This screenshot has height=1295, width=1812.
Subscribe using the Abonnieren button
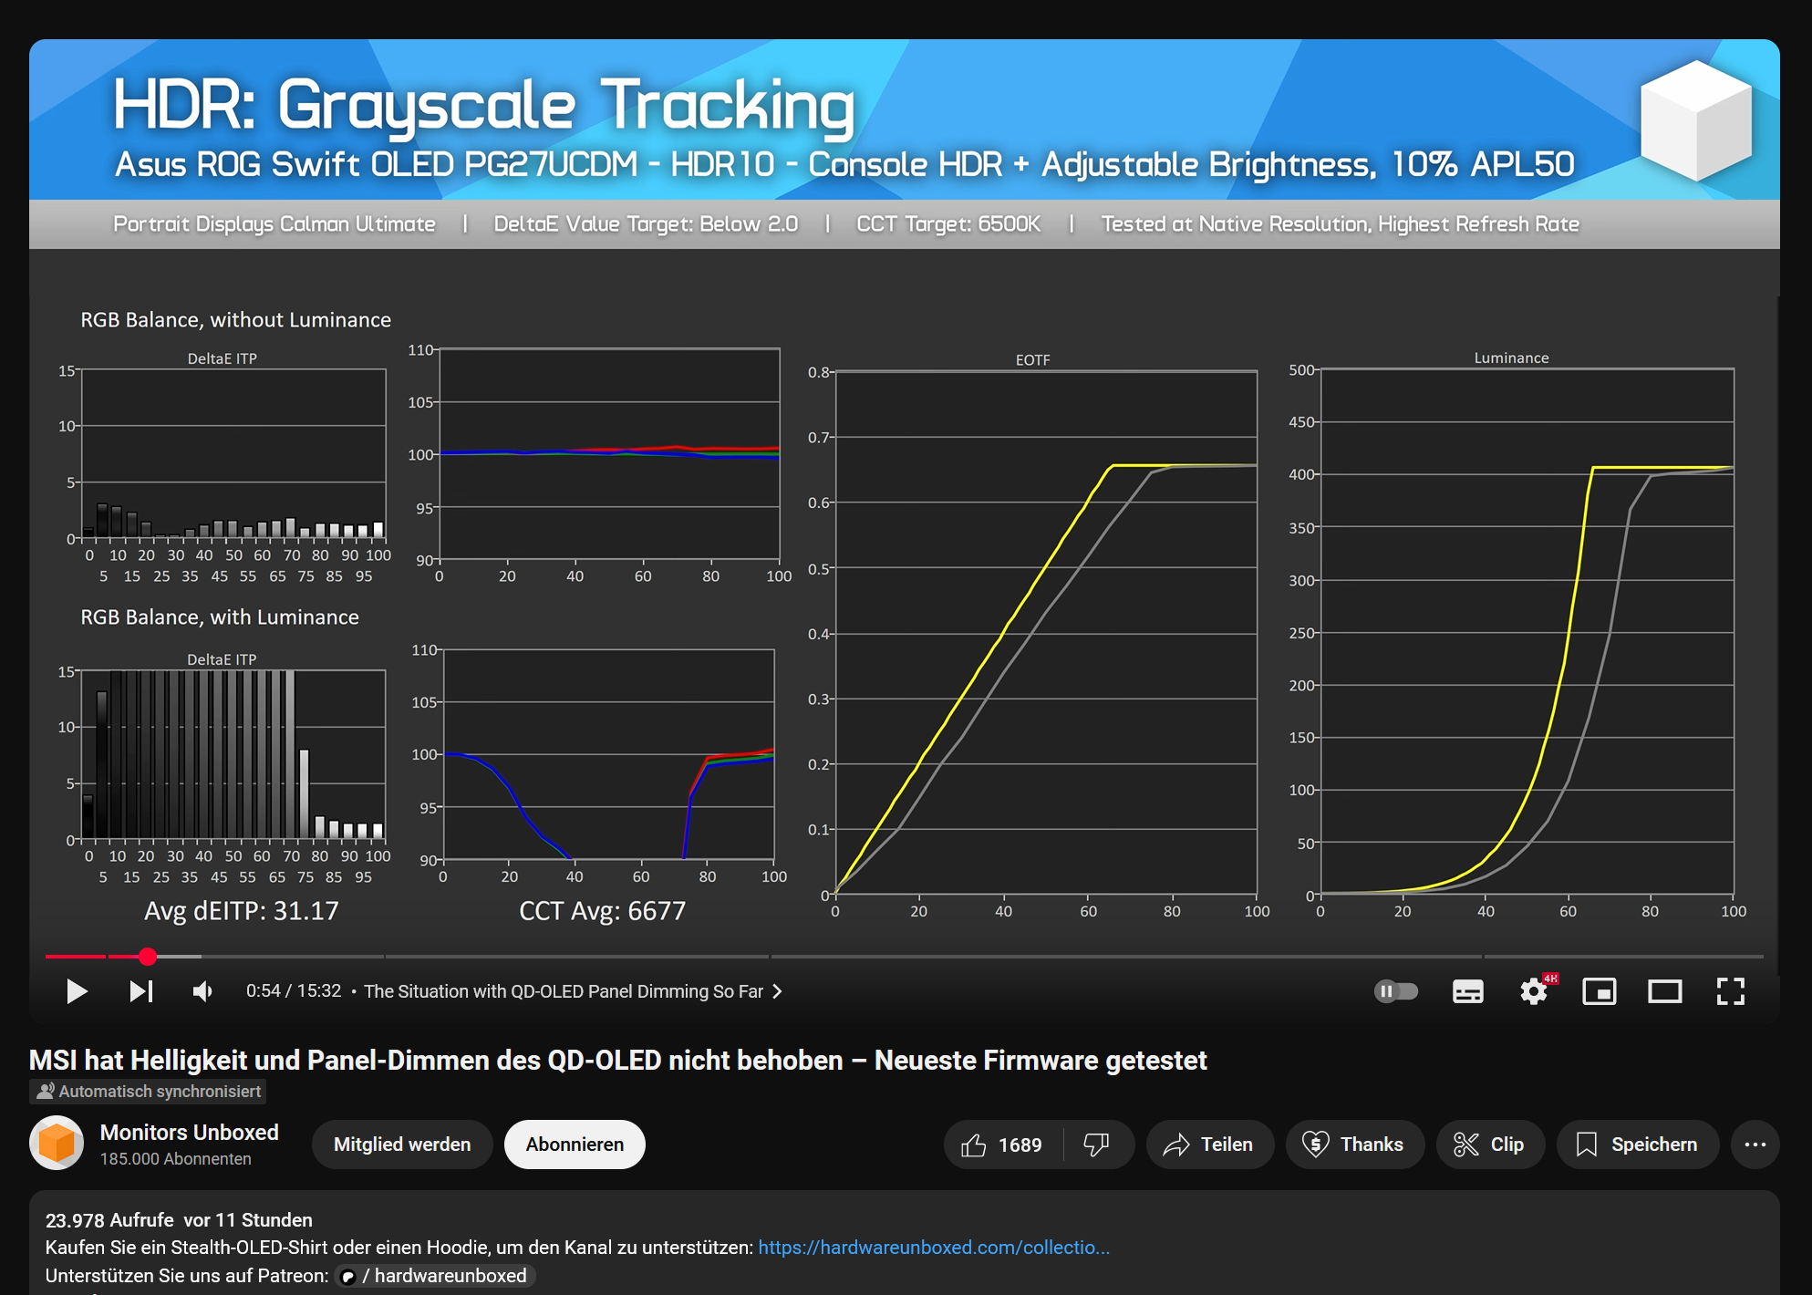[x=575, y=1145]
